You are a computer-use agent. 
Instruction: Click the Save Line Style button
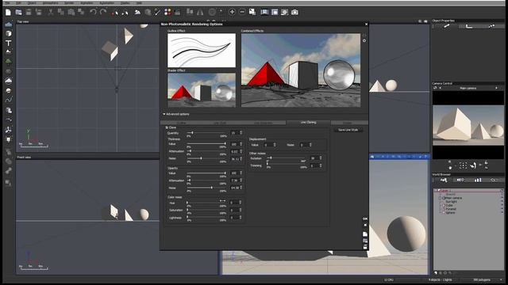pyautogui.click(x=348, y=130)
